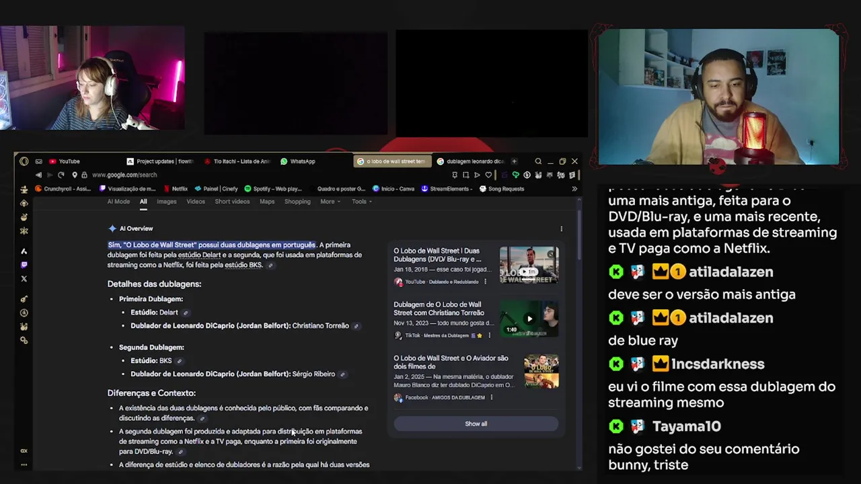Click the link chip next to 'Christiano Torreão'

[x=357, y=326]
